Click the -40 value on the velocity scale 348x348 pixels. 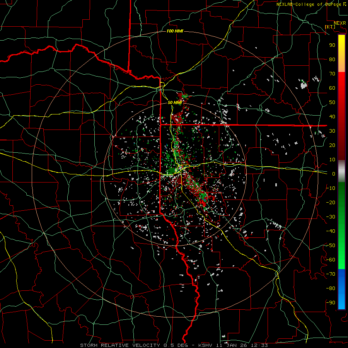point(331,231)
